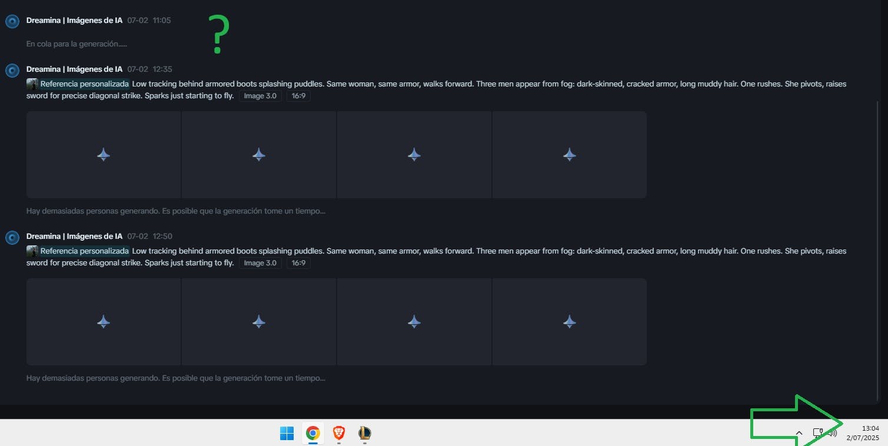Click the timestamp 07-02 12:35

pos(149,69)
